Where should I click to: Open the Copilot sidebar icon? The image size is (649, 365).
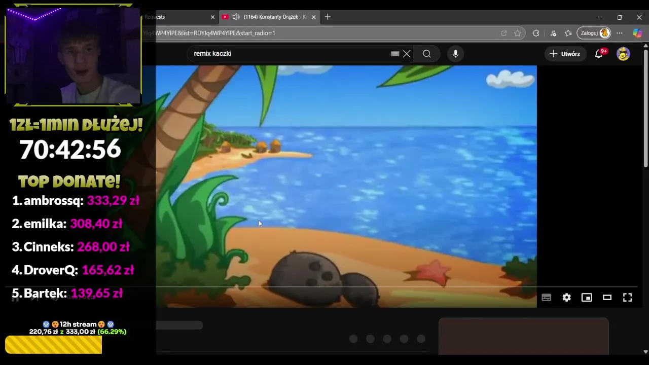pyautogui.click(x=637, y=33)
